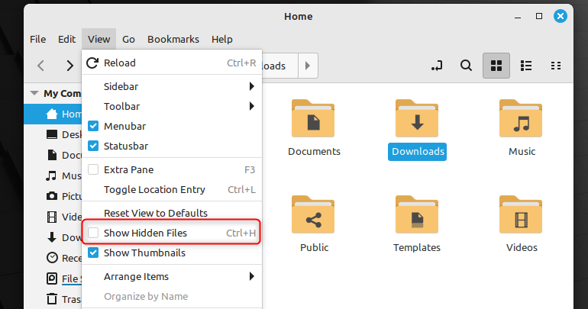Select the Templates folder
Viewport: 588px width, 309px height.
417,215
